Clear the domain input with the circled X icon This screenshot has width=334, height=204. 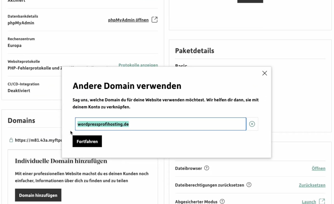coord(252,124)
